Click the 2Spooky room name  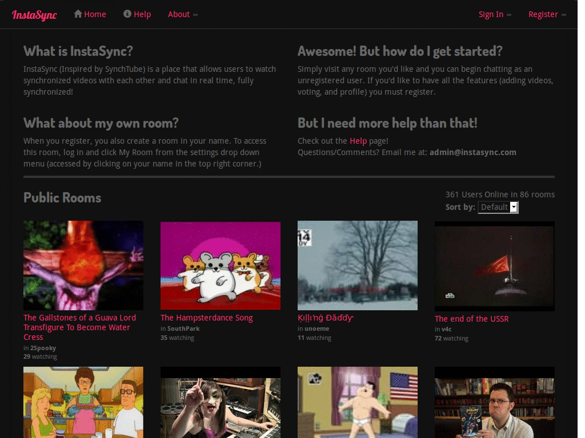coord(43,348)
